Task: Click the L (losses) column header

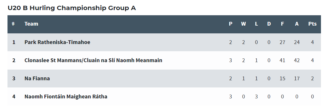Action: pos(256,24)
